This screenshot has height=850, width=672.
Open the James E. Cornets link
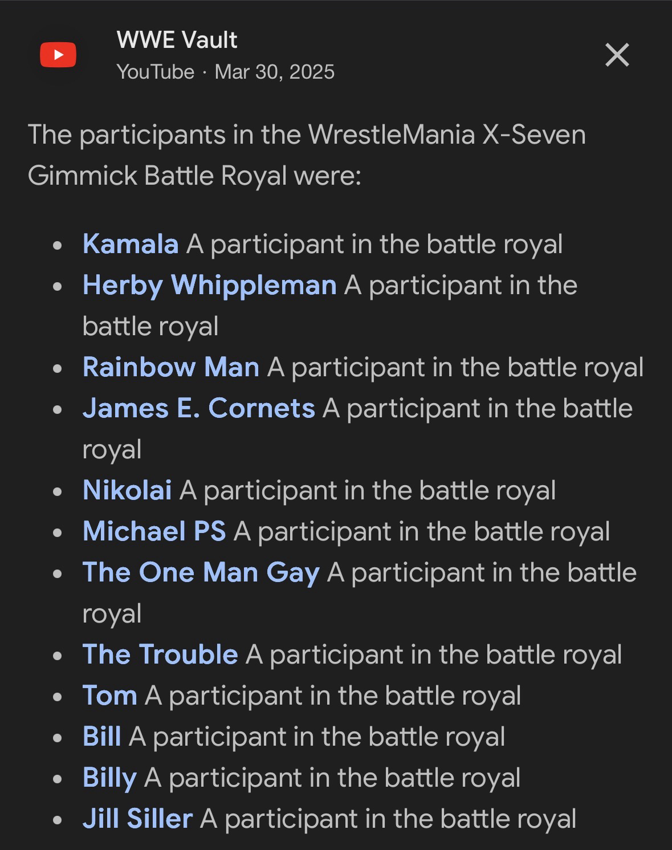[198, 408]
